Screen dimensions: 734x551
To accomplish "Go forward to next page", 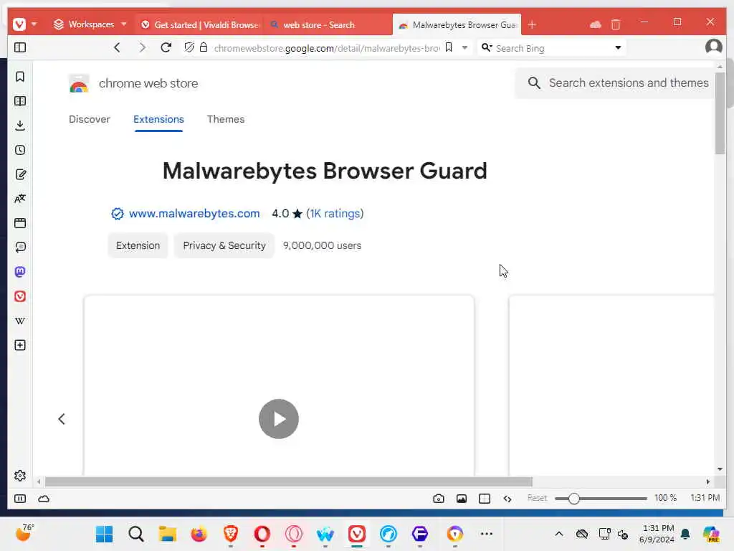I will pyautogui.click(x=142, y=47).
